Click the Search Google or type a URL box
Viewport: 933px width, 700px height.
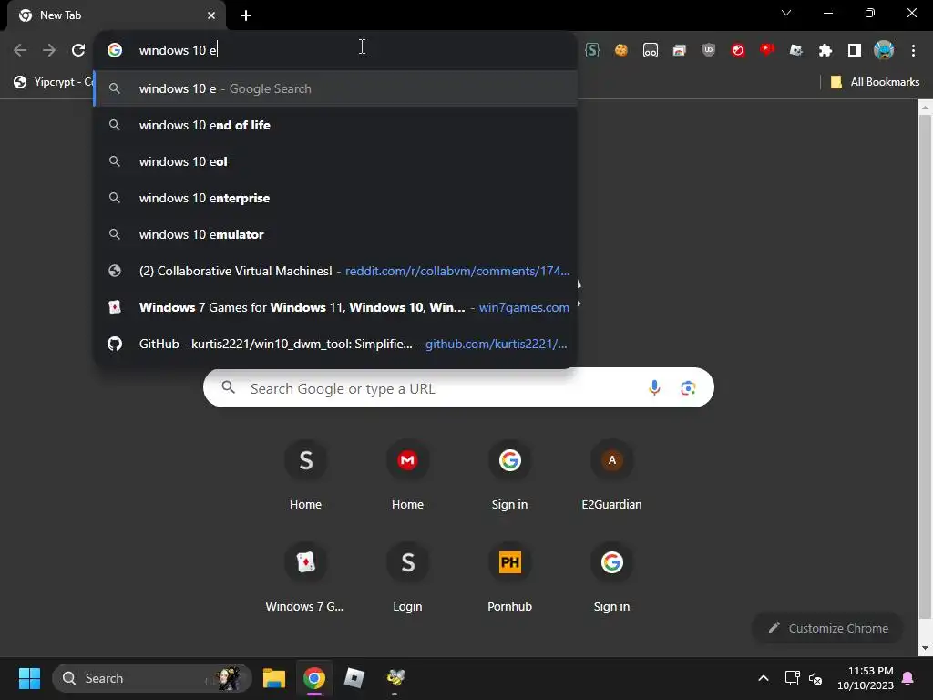point(458,388)
